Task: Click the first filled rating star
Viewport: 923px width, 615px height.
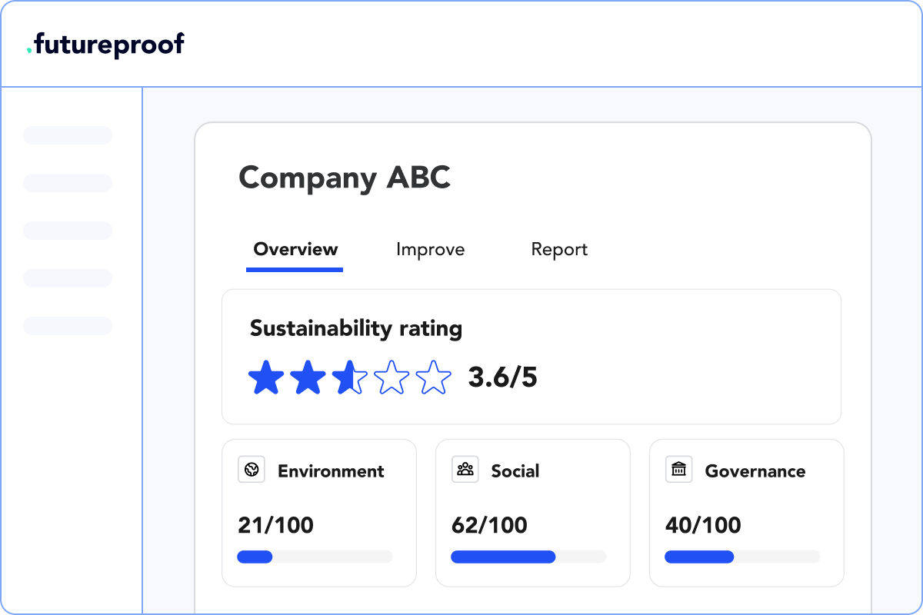Action: pos(266,378)
